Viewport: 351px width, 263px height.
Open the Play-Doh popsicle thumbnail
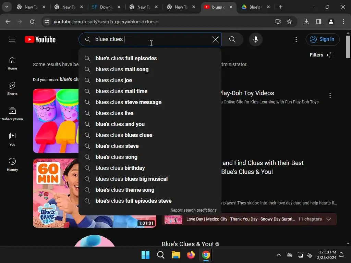[56, 121]
